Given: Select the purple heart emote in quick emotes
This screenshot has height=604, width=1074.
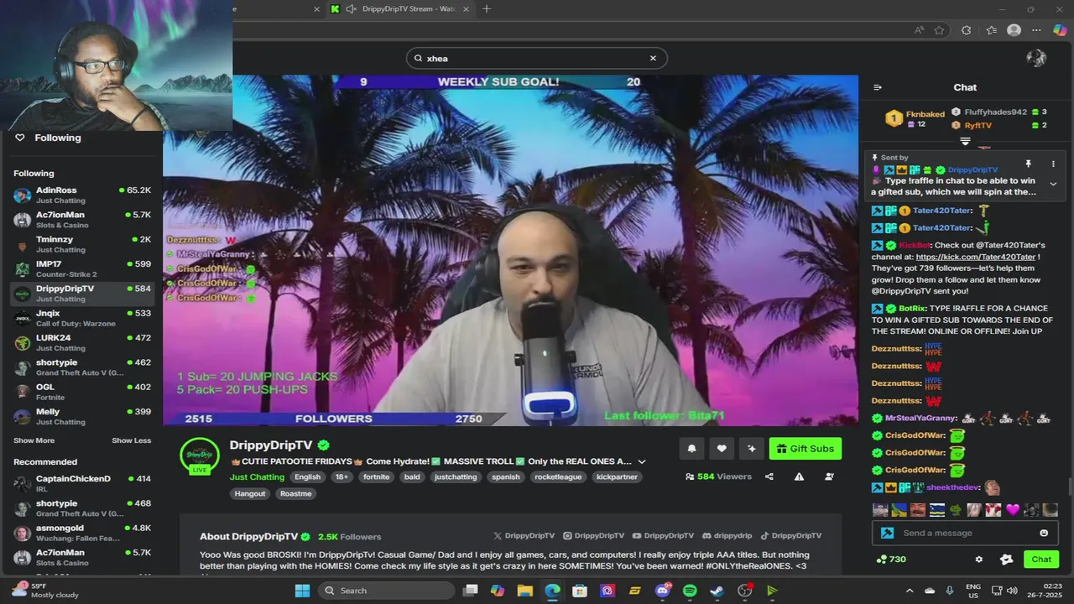Looking at the screenshot, I should [x=1012, y=509].
